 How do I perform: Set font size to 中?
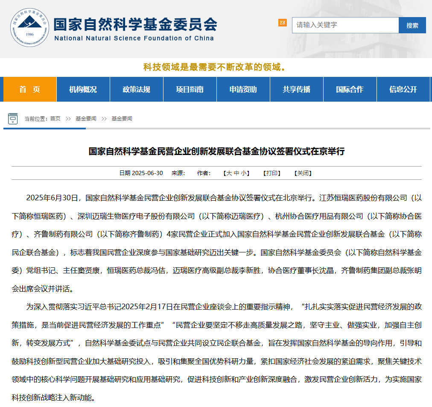[x=236, y=173]
